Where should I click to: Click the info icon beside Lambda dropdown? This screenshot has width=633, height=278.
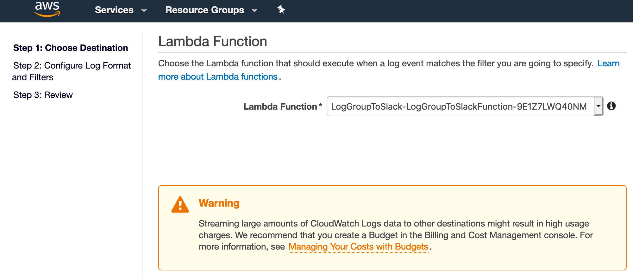coord(611,106)
